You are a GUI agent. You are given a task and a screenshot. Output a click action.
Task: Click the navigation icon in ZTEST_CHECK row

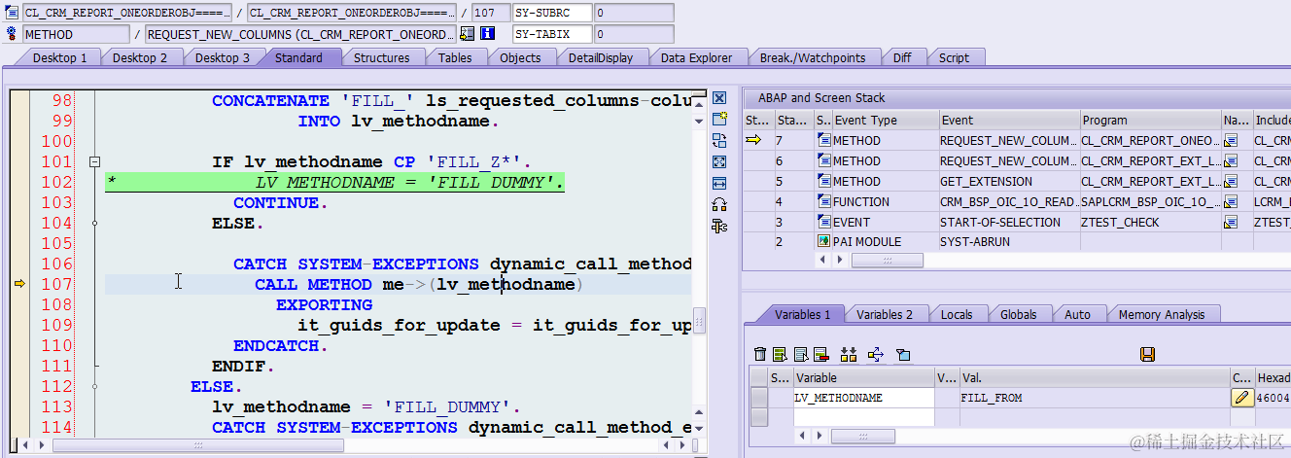coord(1231,222)
